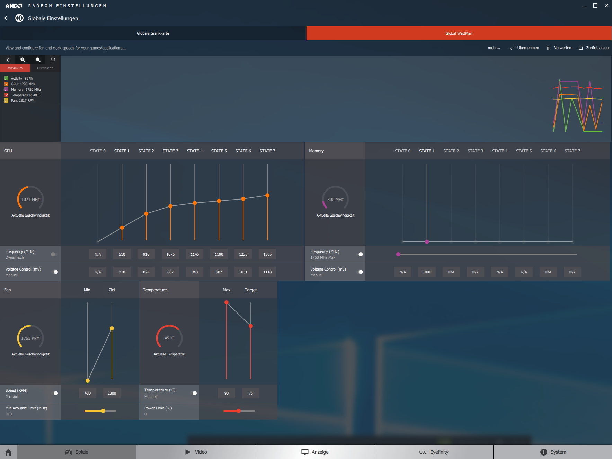The height and width of the screenshot is (459, 612).
Task: Click GPU State 2 voltage field 824
Action: pyautogui.click(x=146, y=272)
